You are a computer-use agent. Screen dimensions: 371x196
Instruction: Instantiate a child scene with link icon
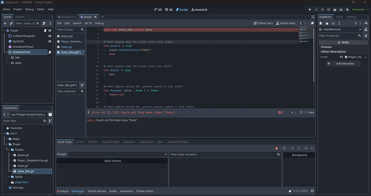click(11, 24)
